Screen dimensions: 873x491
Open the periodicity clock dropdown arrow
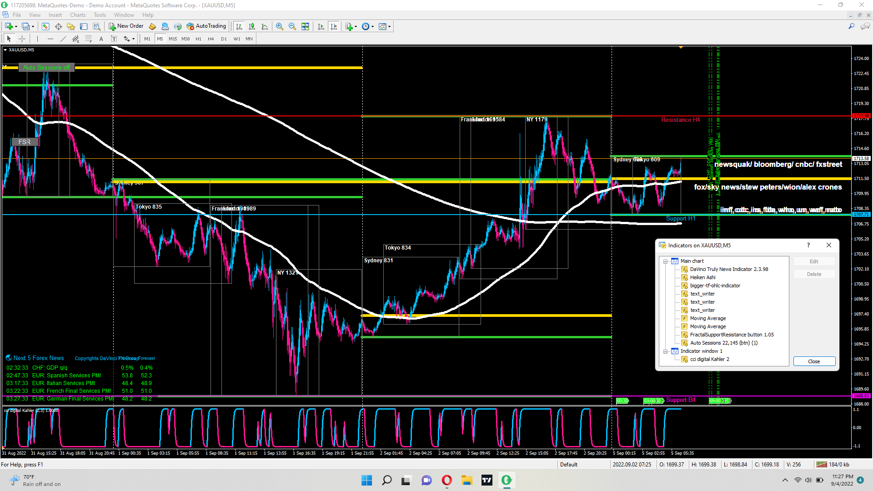tap(373, 26)
